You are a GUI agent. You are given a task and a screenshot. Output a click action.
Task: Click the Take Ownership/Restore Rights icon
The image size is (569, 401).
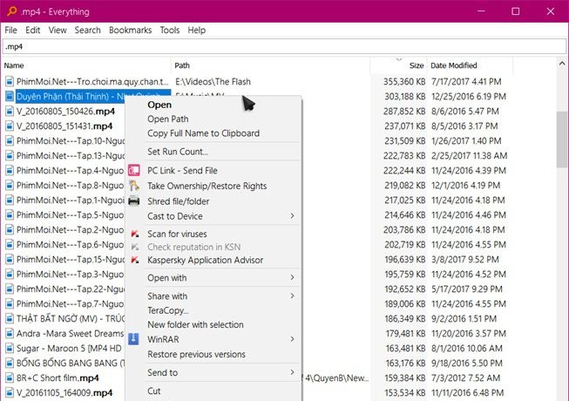[134, 186]
